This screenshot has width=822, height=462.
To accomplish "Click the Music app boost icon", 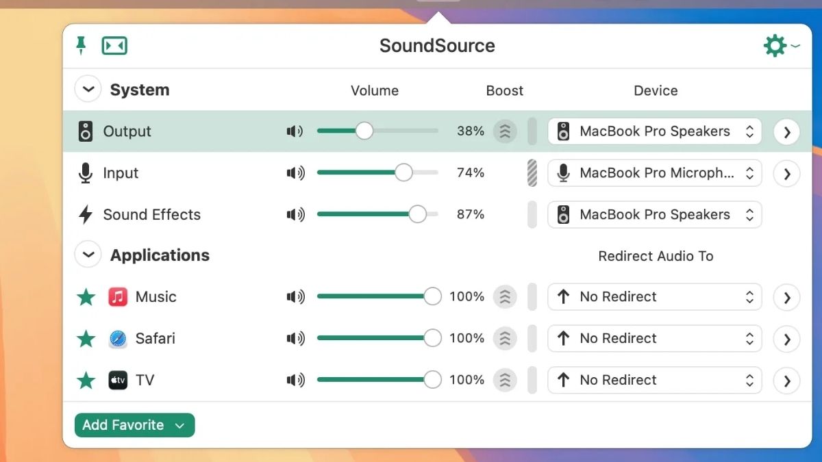I will coord(505,297).
